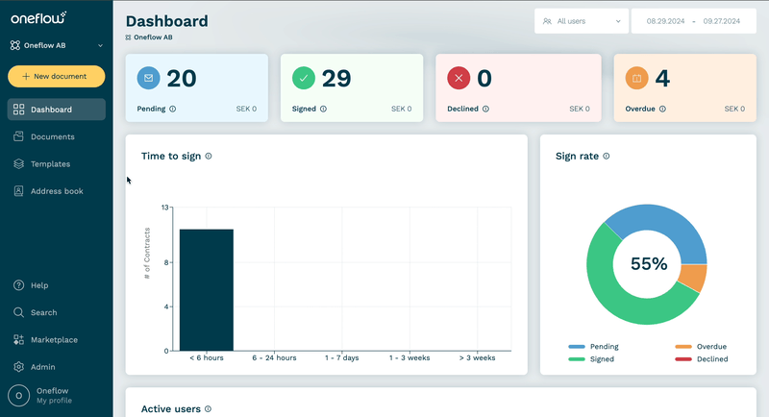Screen dimensions: 769x417
Task: Click the Pending envelope icon
Action: pyautogui.click(x=149, y=78)
